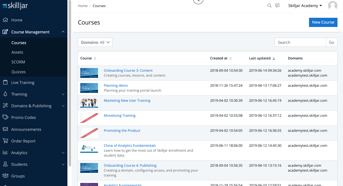The image size is (343, 186).
Task: Open the Domains: All dropdown filter
Action: (x=95, y=43)
